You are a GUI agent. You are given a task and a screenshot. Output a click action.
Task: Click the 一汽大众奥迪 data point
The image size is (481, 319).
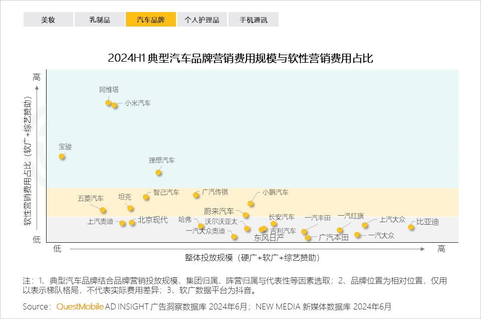[234, 236]
